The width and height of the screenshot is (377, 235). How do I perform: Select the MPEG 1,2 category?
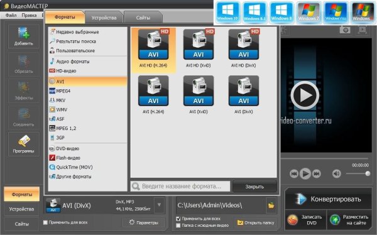coord(87,128)
